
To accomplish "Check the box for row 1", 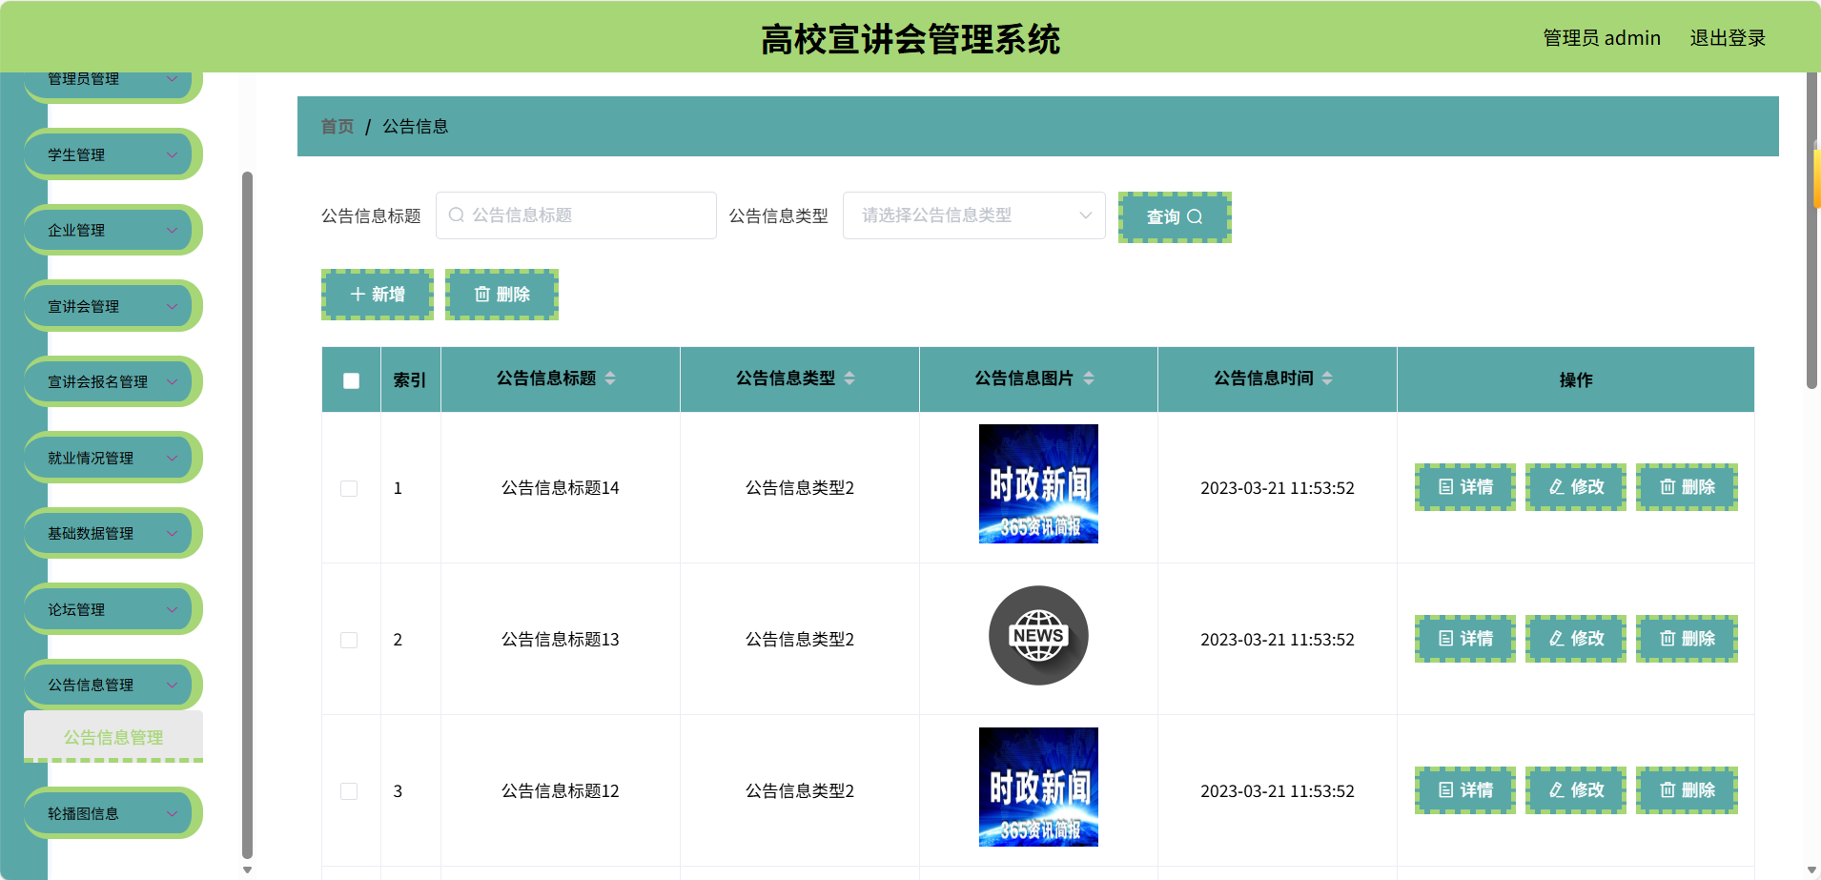I will point(349,488).
